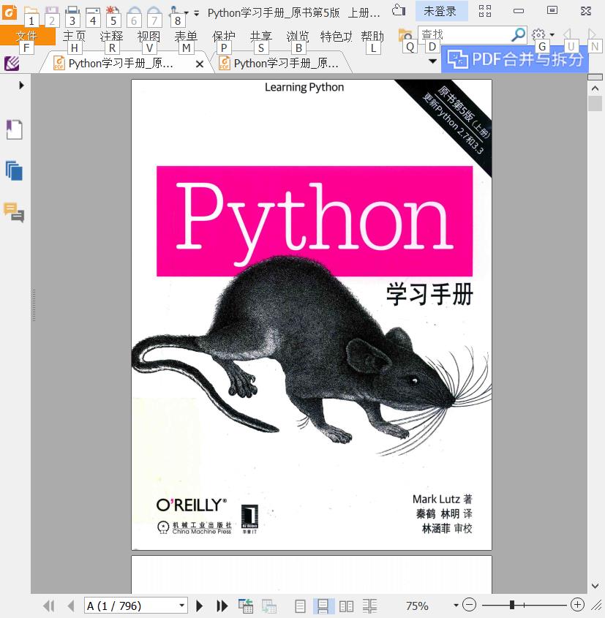Select single page view mode
The height and width of the screenshot is (618, 605).
[x=301, y=606]
